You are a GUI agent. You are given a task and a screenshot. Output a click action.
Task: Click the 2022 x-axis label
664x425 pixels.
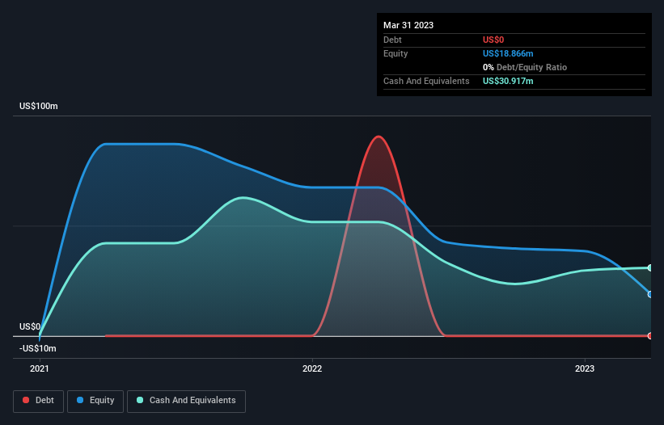312,368
